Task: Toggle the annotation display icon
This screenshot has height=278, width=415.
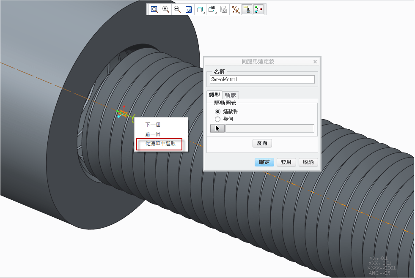Action: coord(247,9)
